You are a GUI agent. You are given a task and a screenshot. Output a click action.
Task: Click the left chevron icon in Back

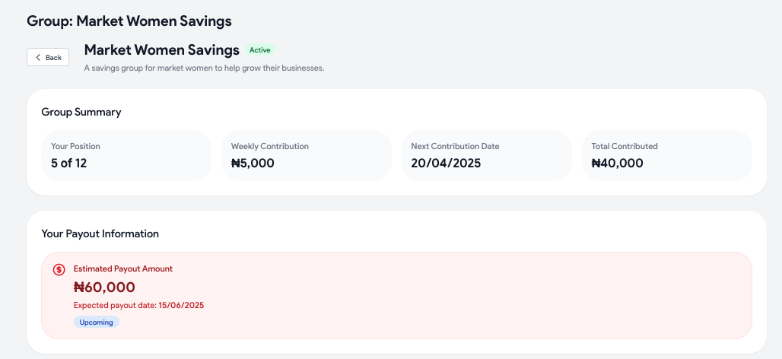click(38, 57)
